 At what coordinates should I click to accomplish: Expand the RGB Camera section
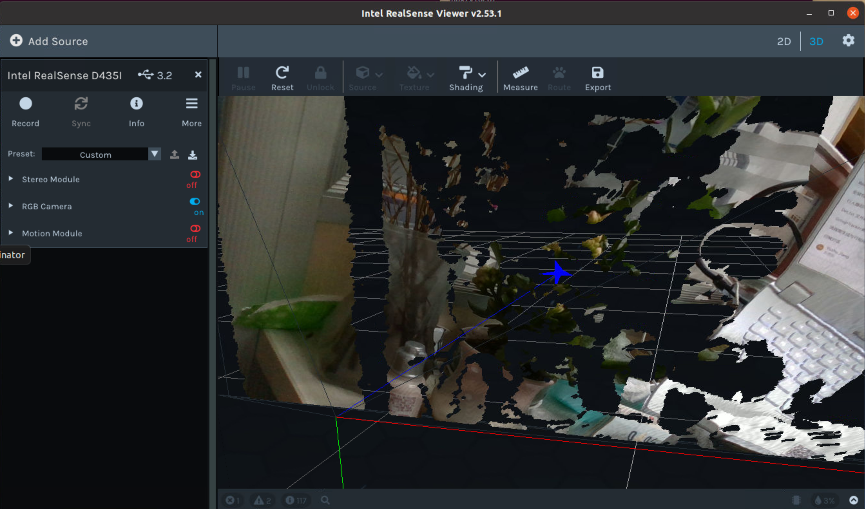11,206
